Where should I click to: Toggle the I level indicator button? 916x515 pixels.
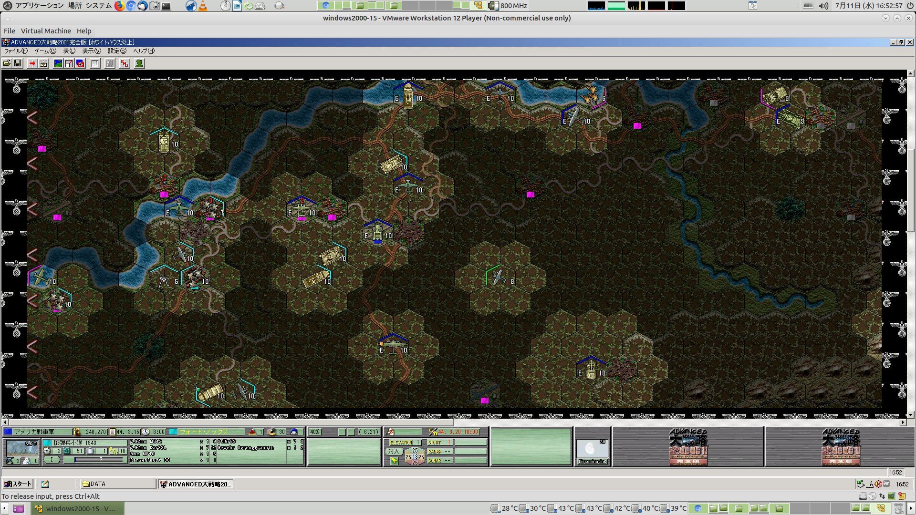tap(52, 460)
